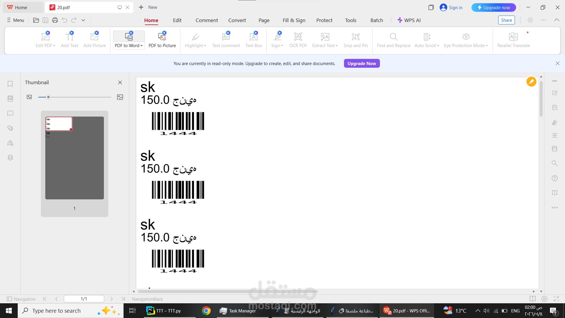
Task: Toggle reading mode book icon in status bar
Action: pyautogui.click(x=532, y=299)
